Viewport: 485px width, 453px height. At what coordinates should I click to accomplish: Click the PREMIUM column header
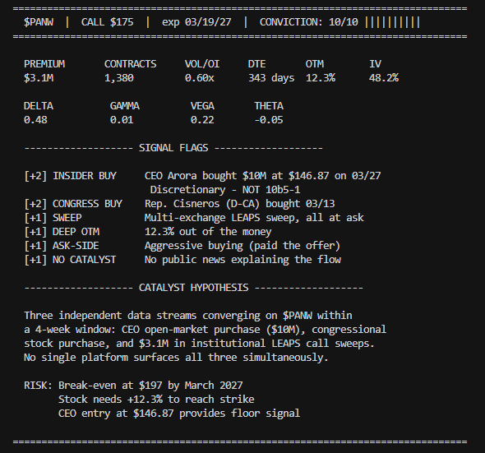point(44,64)
